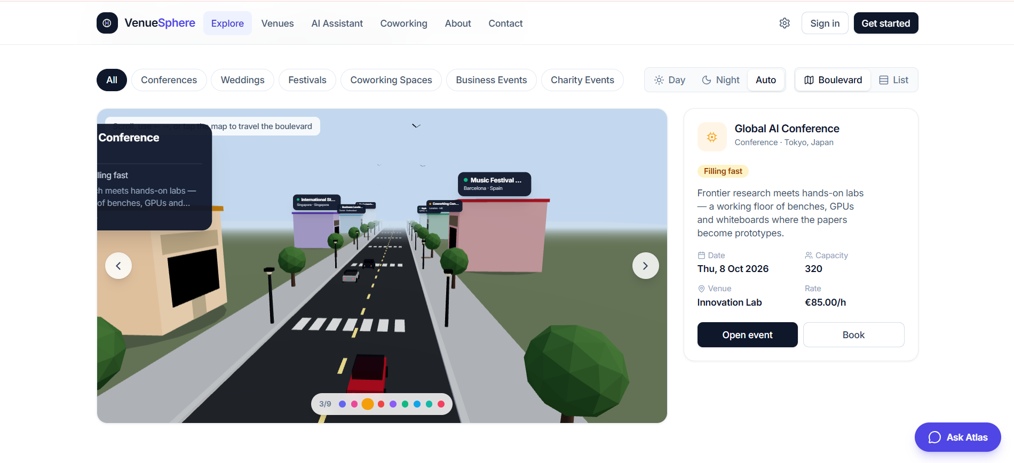The image size is (1014, 463).
Task: Select the purple fifth pagination dot
Action: (x=393, y=404)
